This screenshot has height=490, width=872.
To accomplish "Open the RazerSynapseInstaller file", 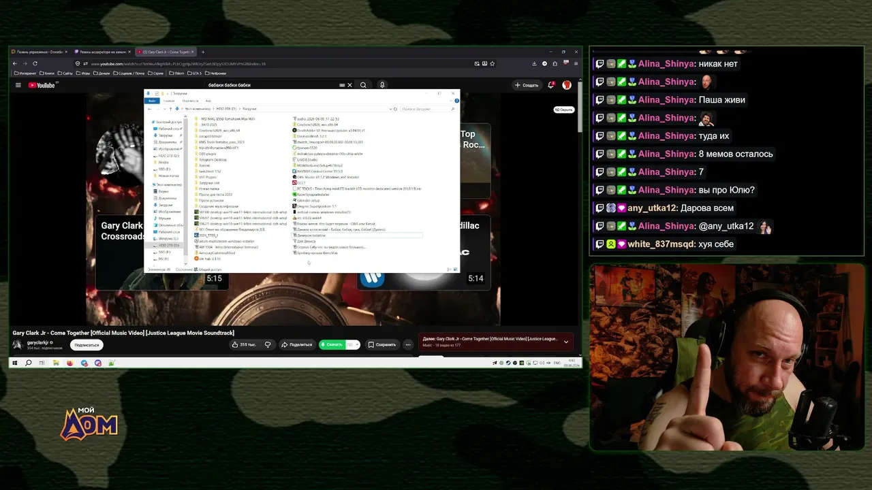I will [311, 194].
